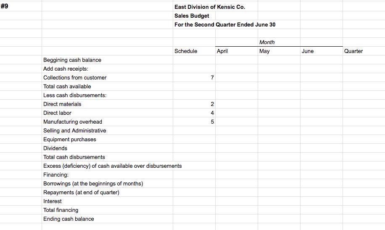Click the schedule number 4 for Direct labor
385x230 pixels.
(x=212, y=113)
